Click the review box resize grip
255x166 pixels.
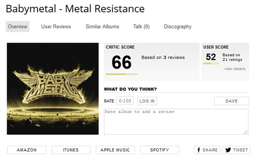tap(246, 132)
